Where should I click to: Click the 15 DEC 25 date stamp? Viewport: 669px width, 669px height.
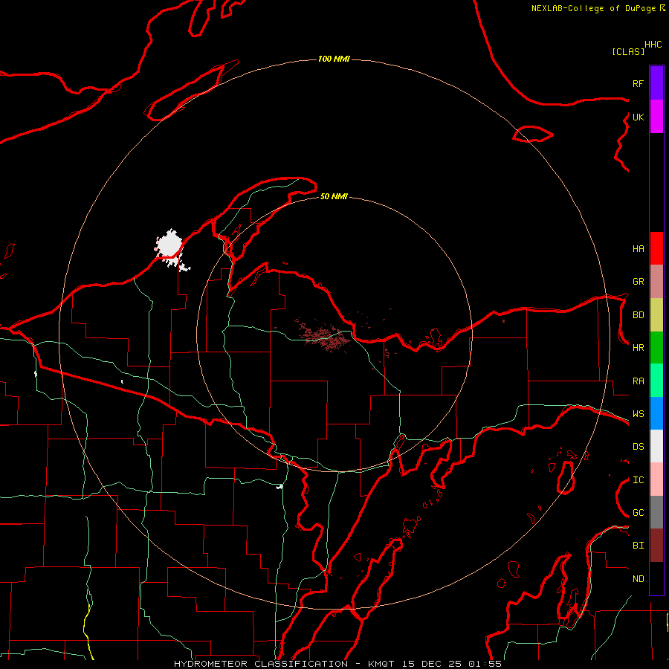(x=431, y=664)
